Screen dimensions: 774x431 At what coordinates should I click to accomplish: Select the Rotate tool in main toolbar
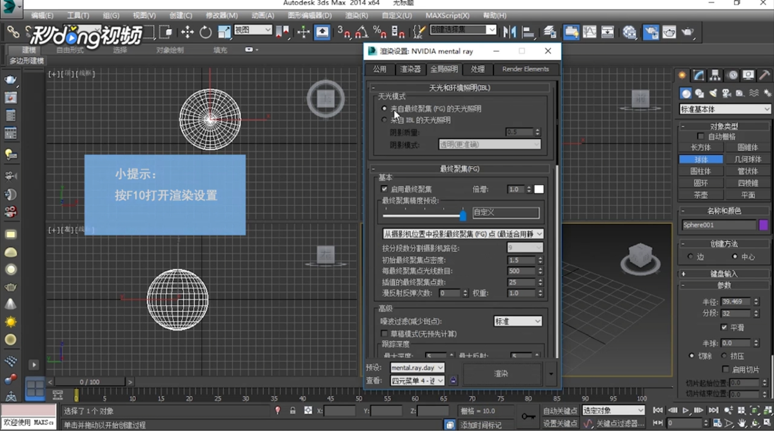[206, 32]
